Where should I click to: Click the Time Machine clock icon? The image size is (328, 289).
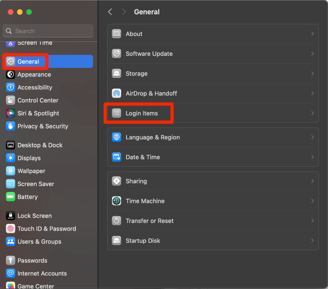(x=117, y=201)
